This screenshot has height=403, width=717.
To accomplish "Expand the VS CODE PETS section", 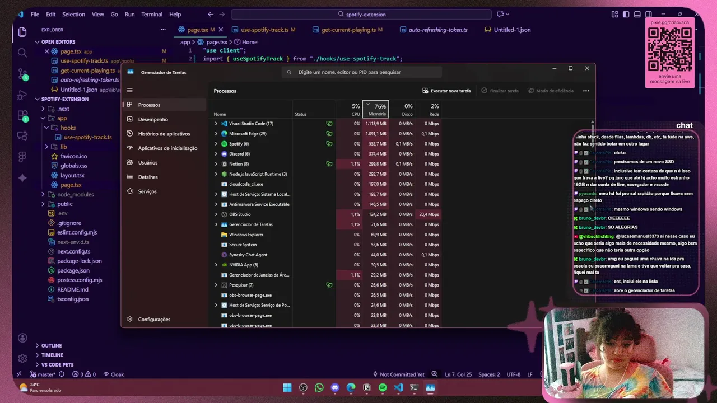I will 37,364.
